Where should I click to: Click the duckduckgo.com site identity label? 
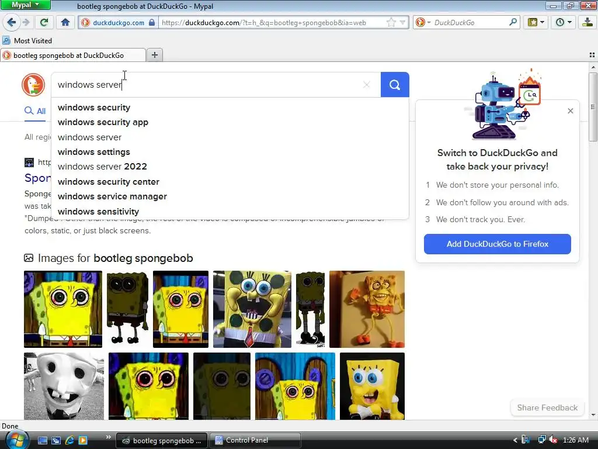pyautogui.click(x=118, y=23)
